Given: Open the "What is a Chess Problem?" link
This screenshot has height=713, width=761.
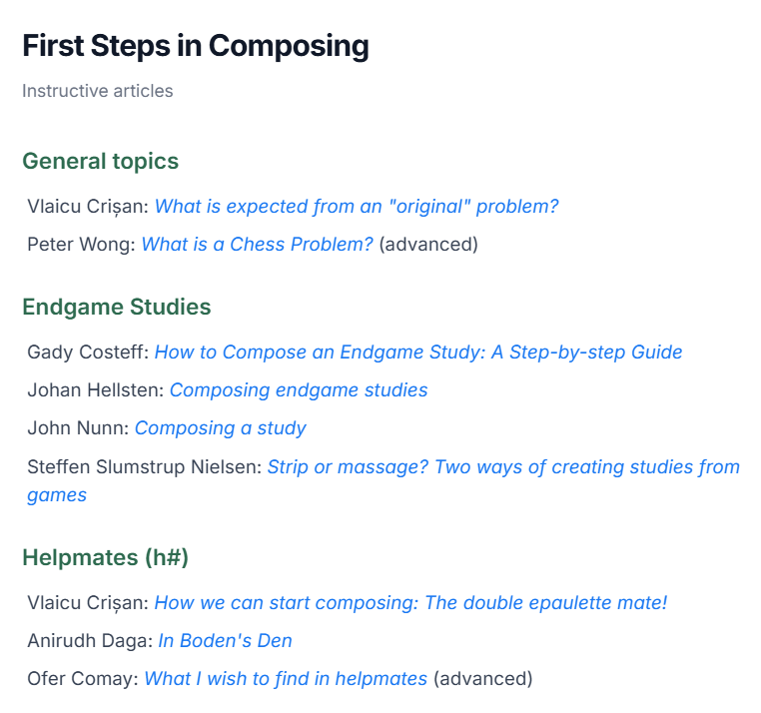Looking at the screenshot, I should pyautogui.click(x=257, y=245).
